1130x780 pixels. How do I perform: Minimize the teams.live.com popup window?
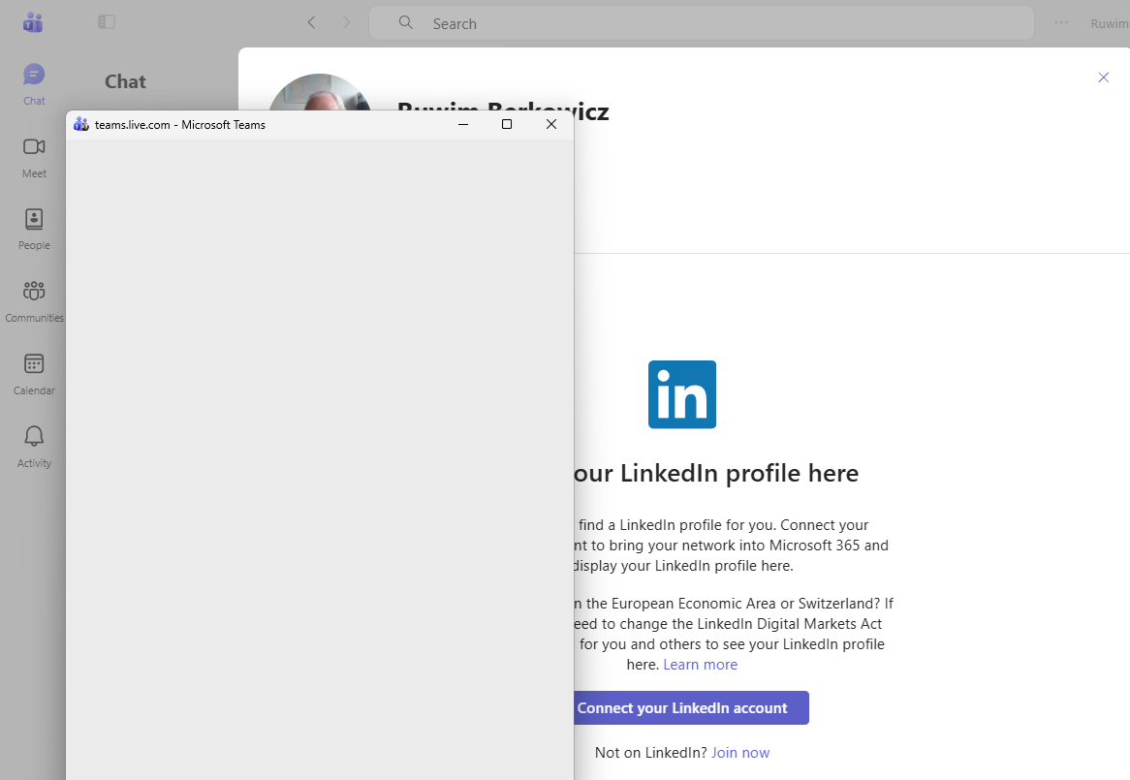tap(463, 124)
